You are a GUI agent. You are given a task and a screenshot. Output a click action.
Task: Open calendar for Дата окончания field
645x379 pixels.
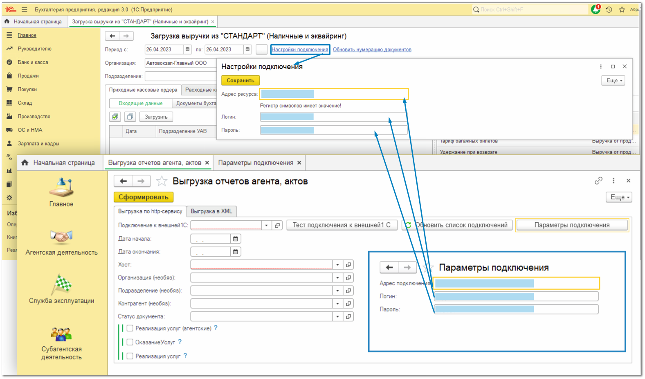236,252
